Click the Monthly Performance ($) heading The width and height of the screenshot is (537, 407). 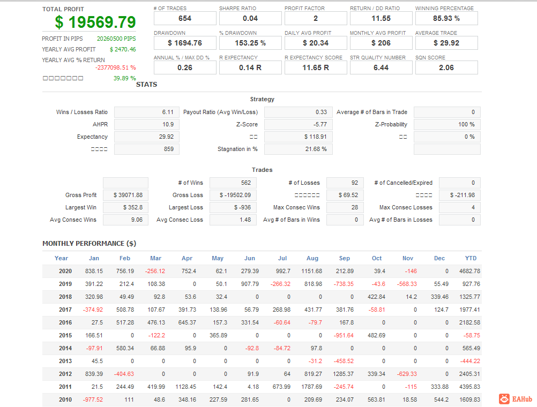click(x=89, y=244)
